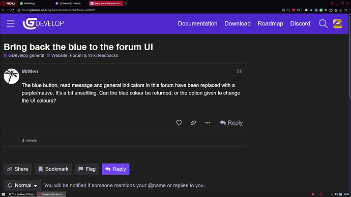Click the blue down-arrow extension icon
The width and height of the screenshot is (351, 197).
pos(311,10)
